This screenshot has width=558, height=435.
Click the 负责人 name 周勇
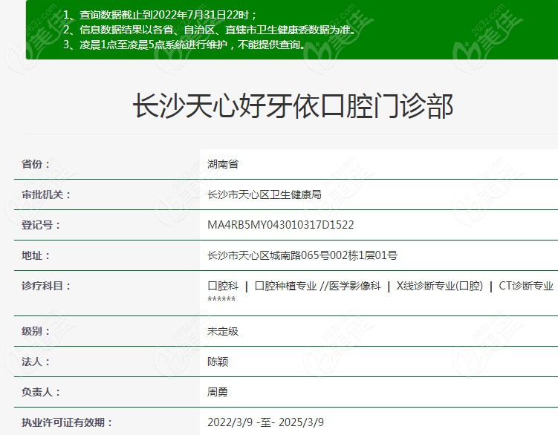[x=218, y=392]
